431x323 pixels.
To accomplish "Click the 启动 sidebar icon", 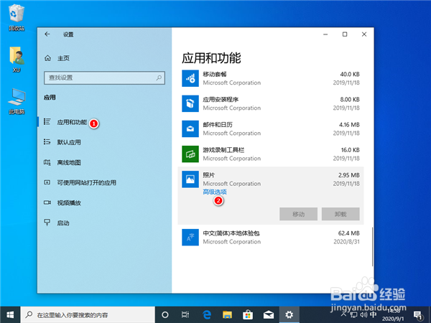I will tap(47, 223).
